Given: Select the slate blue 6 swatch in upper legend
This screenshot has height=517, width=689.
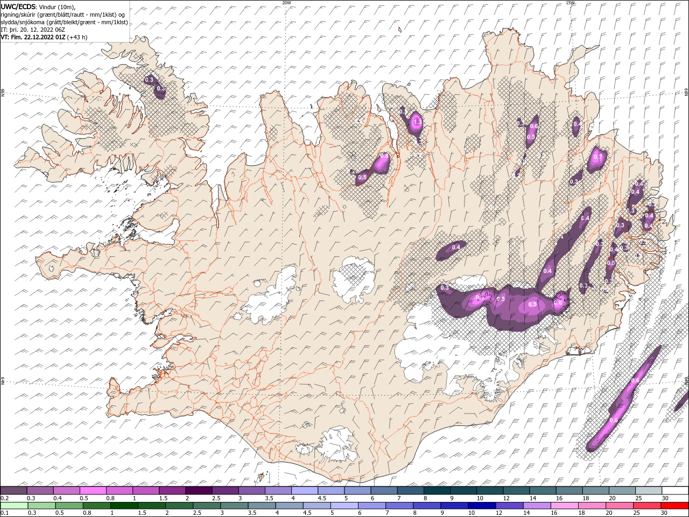Looking at the screenshot, I should point(384,490).
